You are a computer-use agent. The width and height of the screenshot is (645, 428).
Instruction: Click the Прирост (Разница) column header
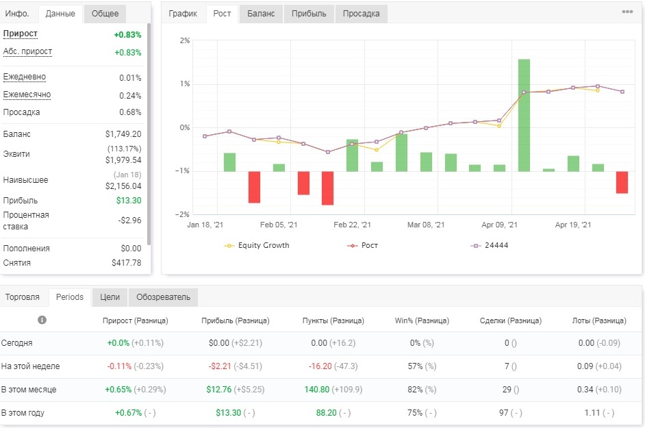pos(136,320)
